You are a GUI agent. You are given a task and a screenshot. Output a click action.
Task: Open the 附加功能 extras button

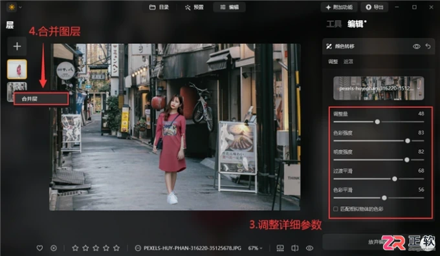click(339, 7)
